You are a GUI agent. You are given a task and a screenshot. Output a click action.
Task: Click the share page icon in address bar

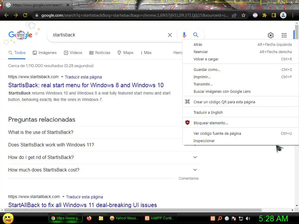234,15
